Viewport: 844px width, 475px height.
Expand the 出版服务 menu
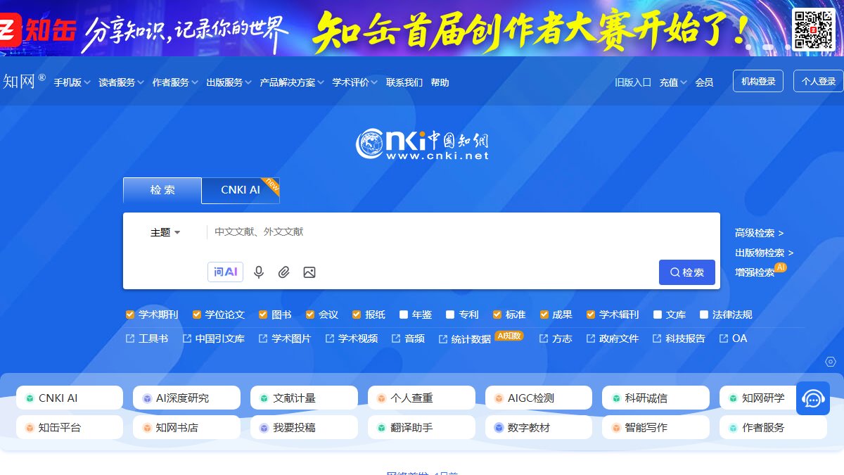point(229,82)
